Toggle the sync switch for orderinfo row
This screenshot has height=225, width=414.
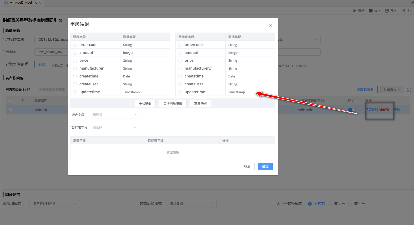tap(352, 110)
